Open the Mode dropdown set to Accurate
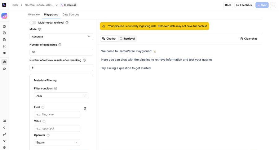The height and width of the screenshot is (150, 279). click(61, 37)
